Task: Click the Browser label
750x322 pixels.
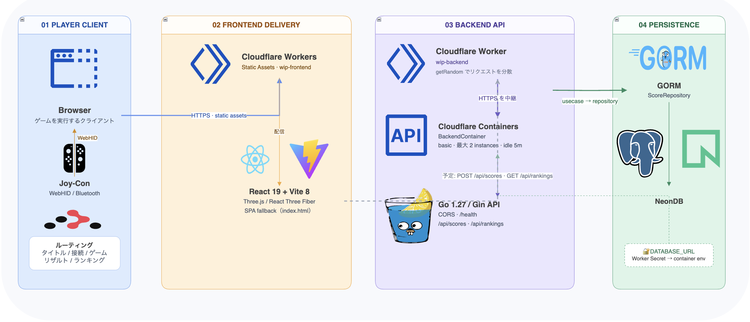Action: (x=75, y=110)
